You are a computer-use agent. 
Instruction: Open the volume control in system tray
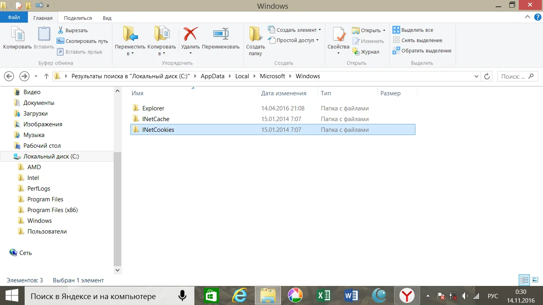tap(464, 296)
